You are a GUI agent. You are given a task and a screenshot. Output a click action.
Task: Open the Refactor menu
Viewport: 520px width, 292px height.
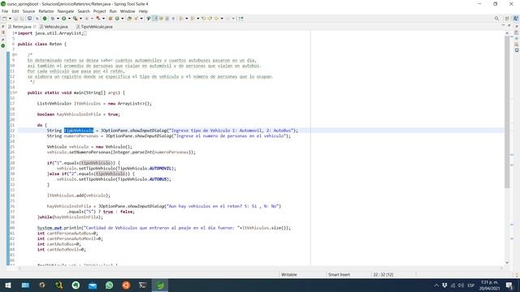tap(46, 11)
